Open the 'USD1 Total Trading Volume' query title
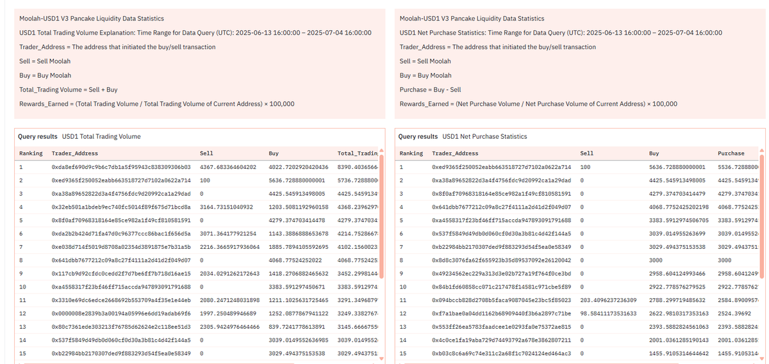 (x=101, y=137)
